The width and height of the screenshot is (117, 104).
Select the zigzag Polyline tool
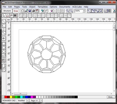click(x=4, y=33)
